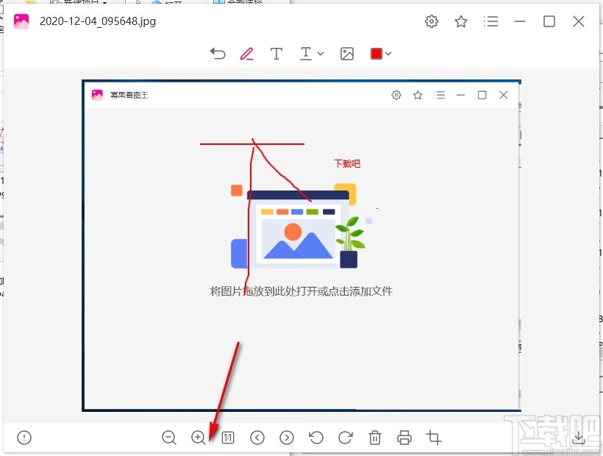Go to the previous image

[257, 438]
